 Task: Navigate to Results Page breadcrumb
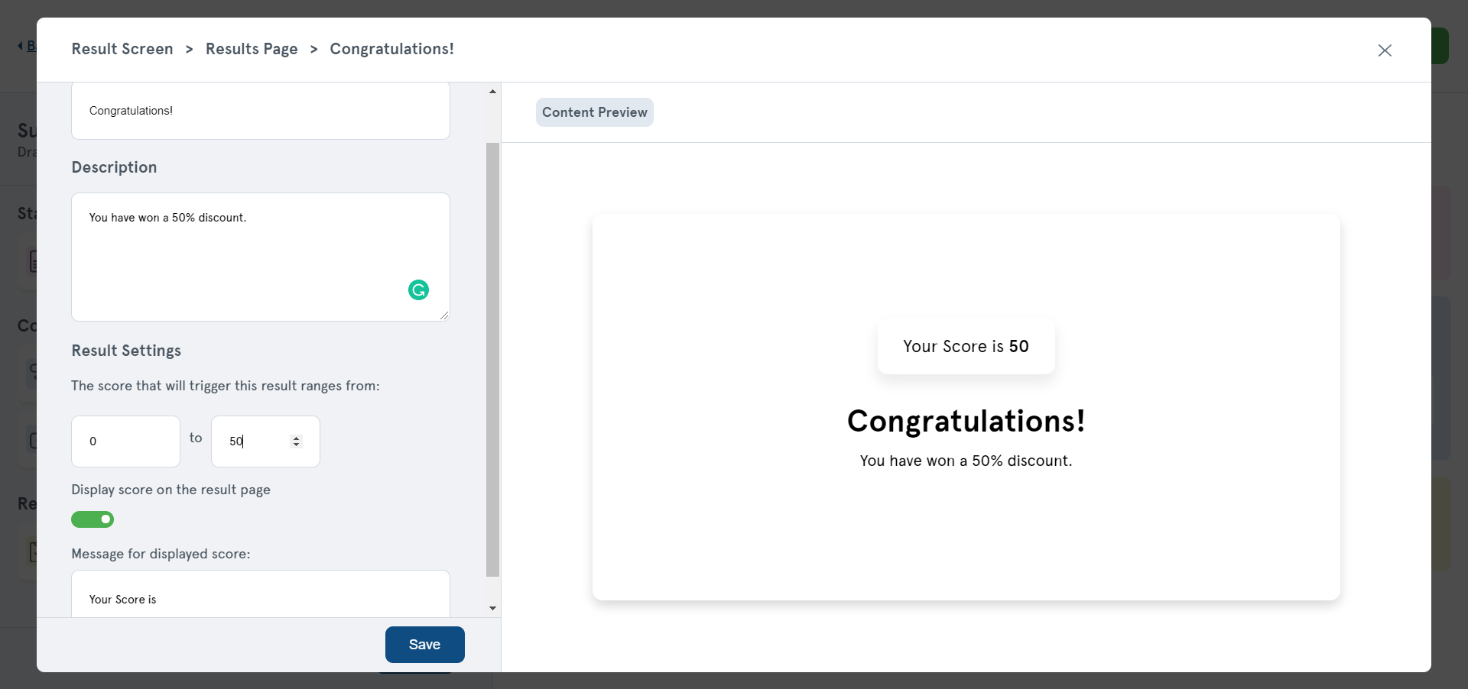coord(252,49)
